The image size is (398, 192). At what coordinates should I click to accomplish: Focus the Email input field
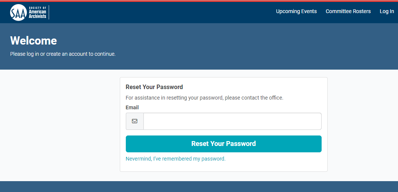click(x=232, y=121)
